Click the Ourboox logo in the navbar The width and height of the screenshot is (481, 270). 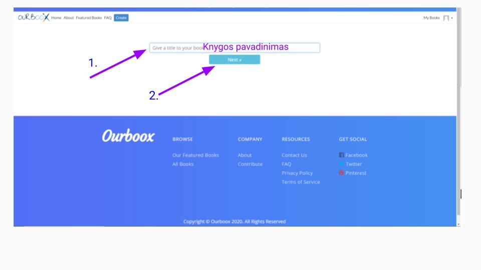point(33,17)
